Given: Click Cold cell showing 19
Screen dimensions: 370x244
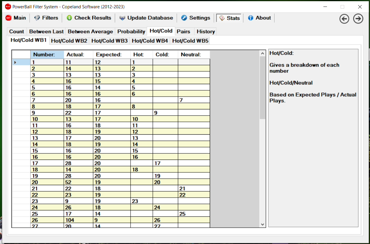Looking at the screenshot, I should pos(165,176).
